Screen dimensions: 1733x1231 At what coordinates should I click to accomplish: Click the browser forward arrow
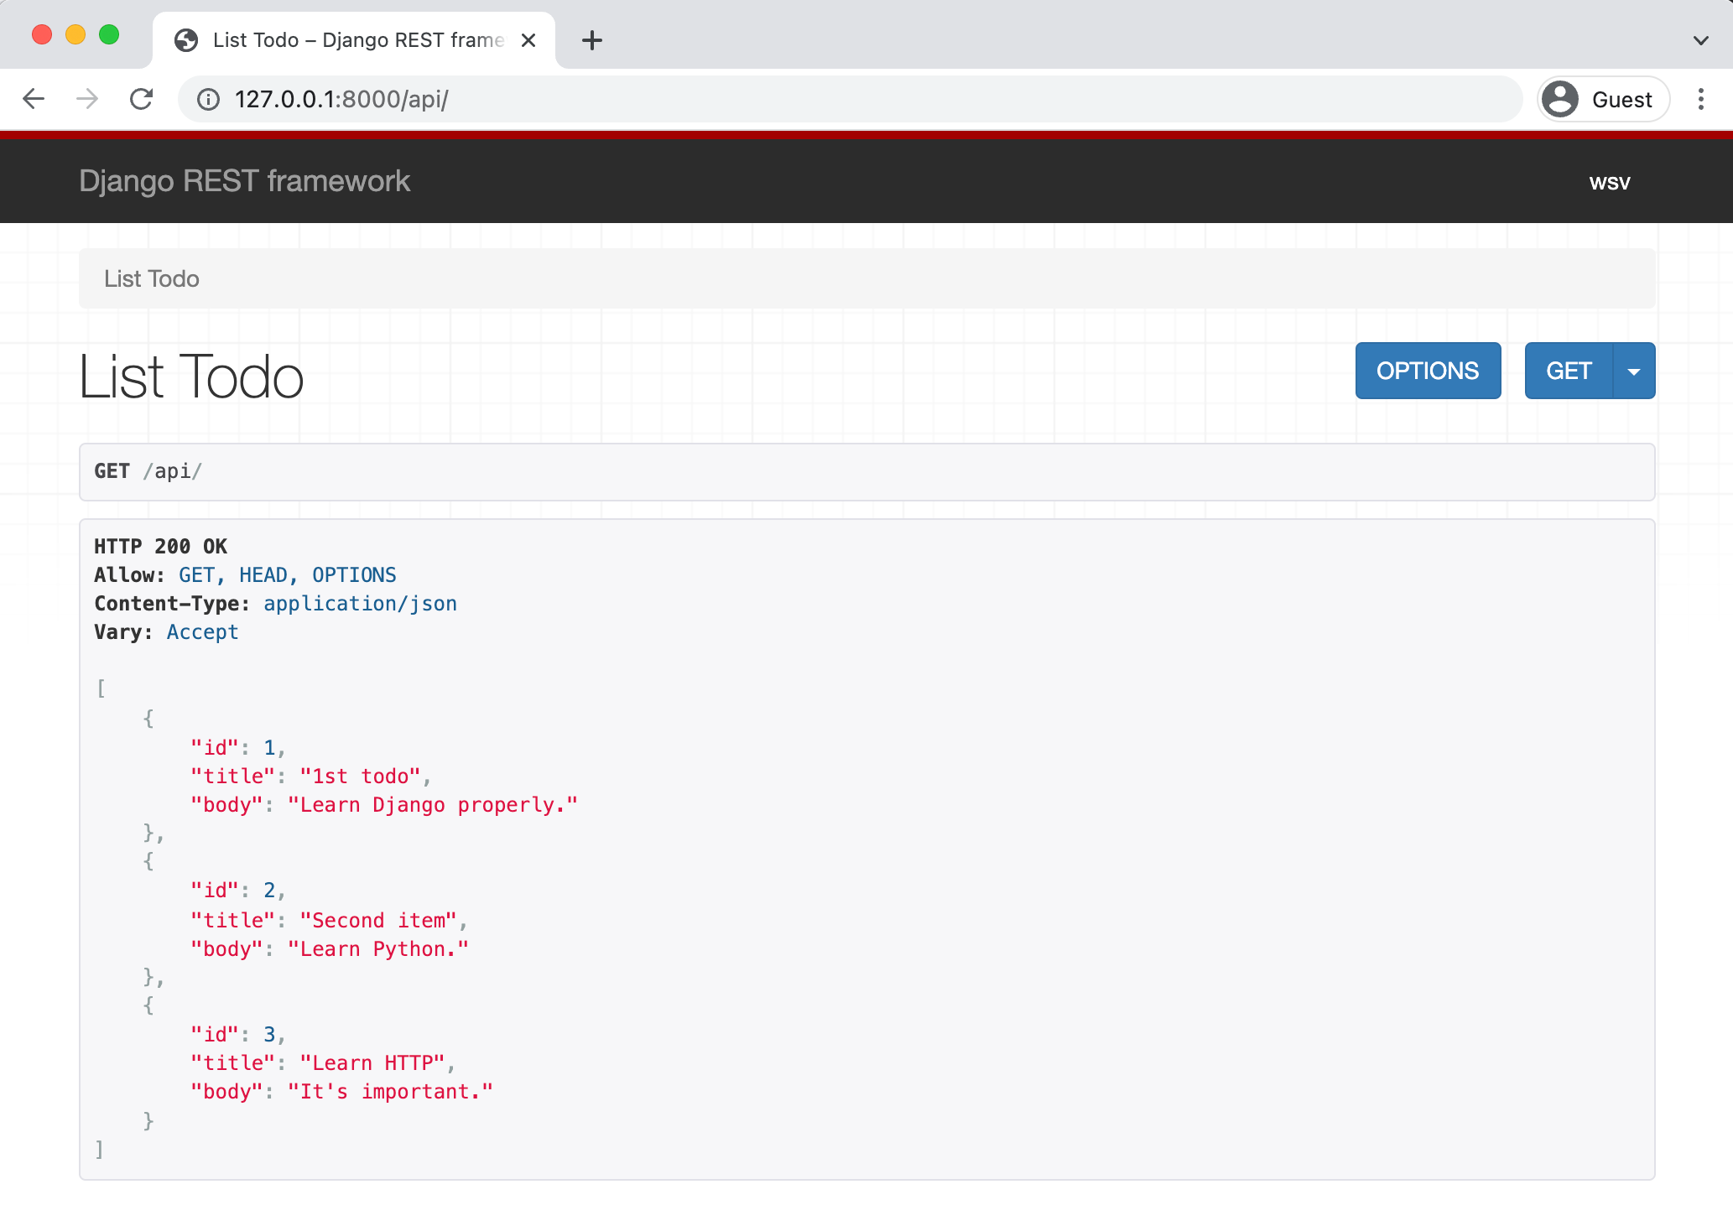pos(87,99)
